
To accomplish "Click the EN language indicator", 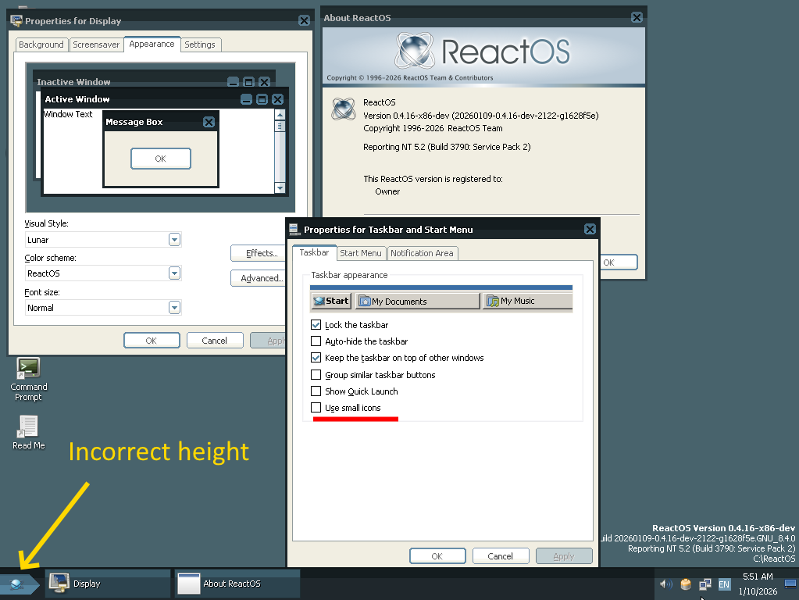I will point(724,584).
